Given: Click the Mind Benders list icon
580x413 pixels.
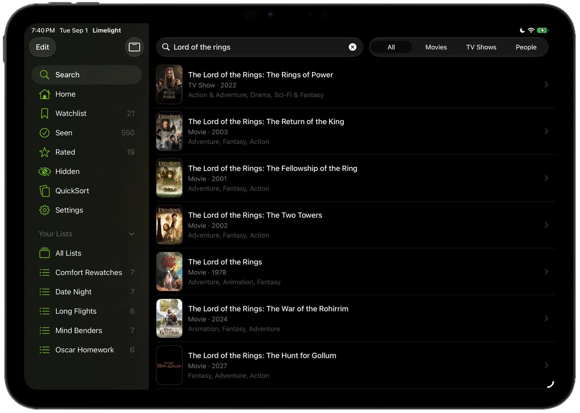Looking at the screenshot, I should click(x=44, y=330).
